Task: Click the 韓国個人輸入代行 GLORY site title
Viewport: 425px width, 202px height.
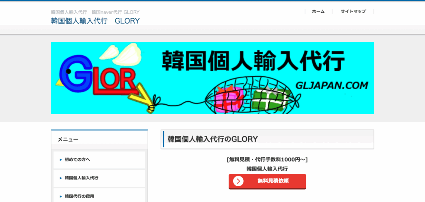Action: click(95, 21)
